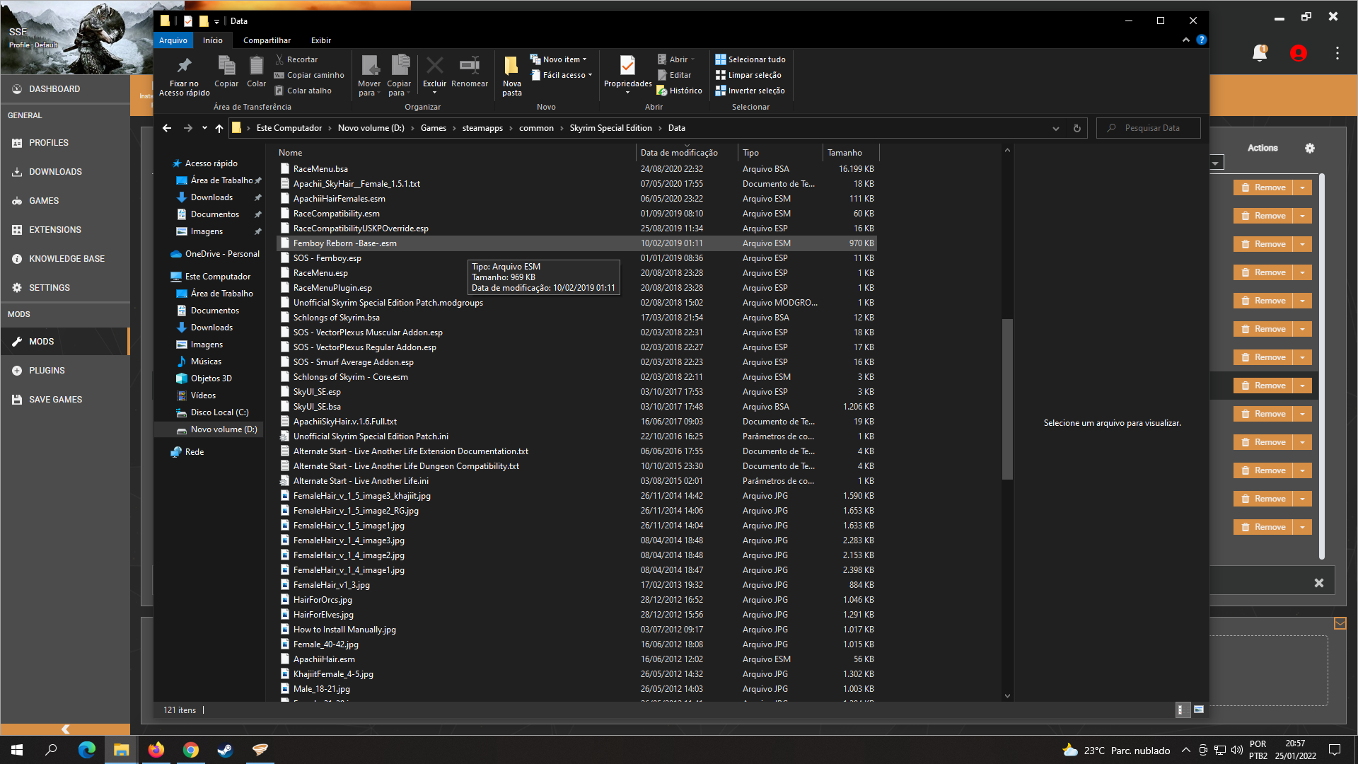Screen dimensions: 1358x764
Task: Click Skyrim Special Edition in the breadcrumb
Action: coord(610,128)
